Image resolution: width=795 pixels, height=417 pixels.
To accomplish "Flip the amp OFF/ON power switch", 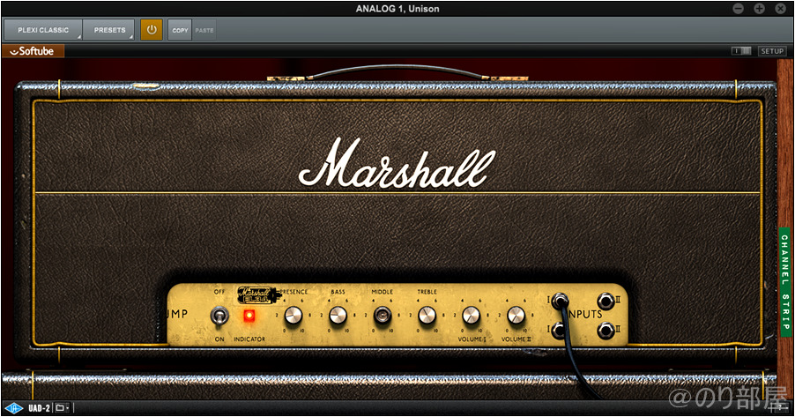I will tap(219, 316).
